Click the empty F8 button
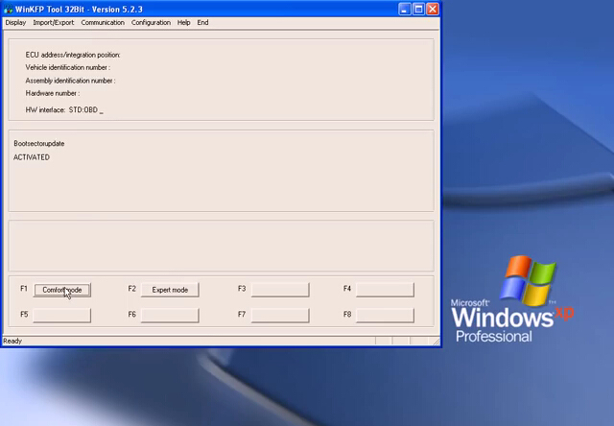Screen dimensions: 614x426 pyautogui.click(x=385, y=316)
